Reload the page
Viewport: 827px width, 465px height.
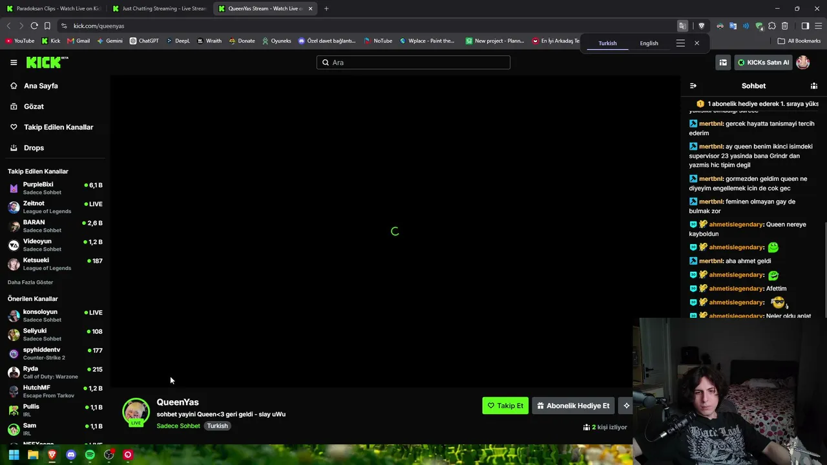(34, 26)
